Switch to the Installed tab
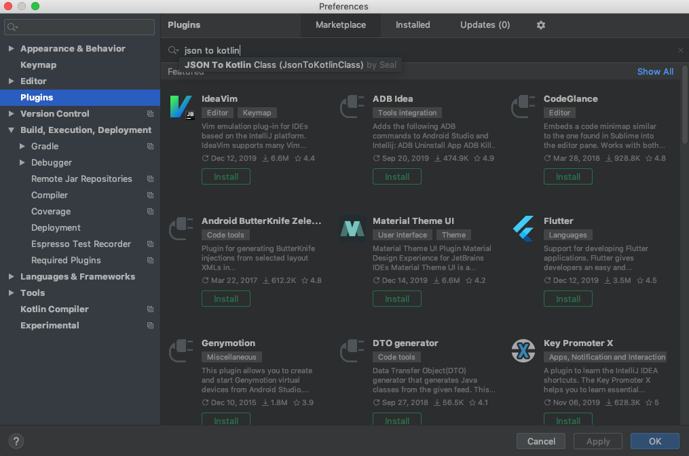The height and width of the screenshot is (456, 689). [413, 25]
